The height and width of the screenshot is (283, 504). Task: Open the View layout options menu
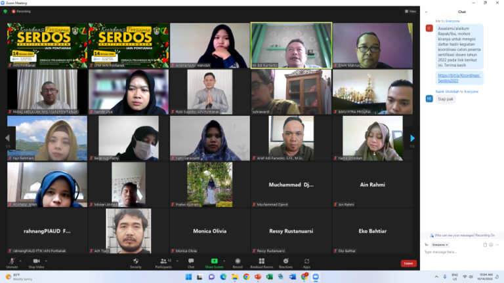410,11
